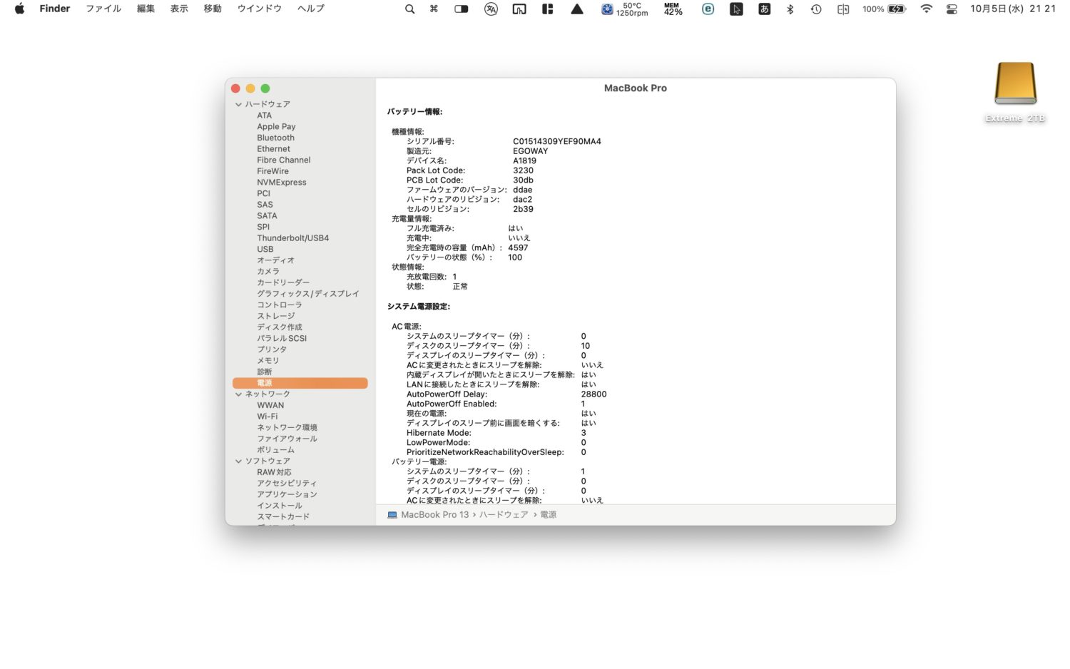Click AutoPowerOff Delay value 28800
The image size is (1070, 669).
593,394
